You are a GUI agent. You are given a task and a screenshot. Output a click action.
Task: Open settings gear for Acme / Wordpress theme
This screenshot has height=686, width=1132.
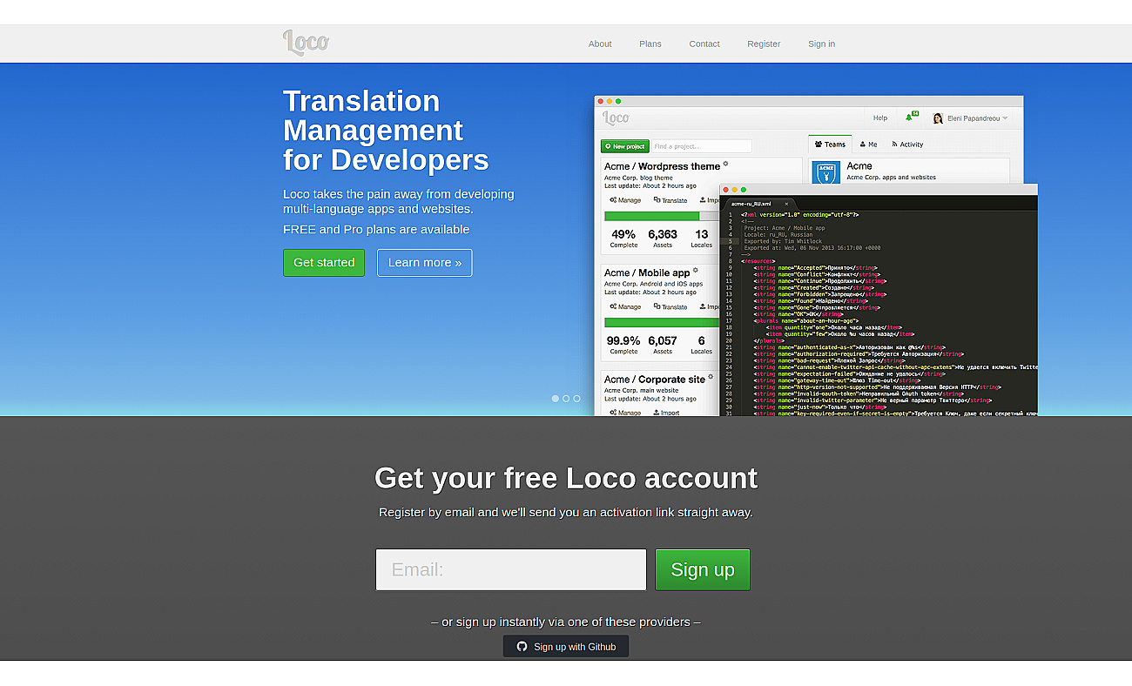pyautogui.click(x=725, y=164)
